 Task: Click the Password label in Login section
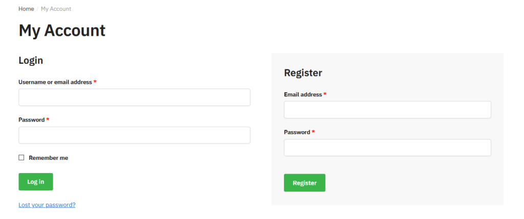[32, 120]
